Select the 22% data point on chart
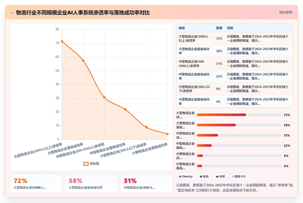The image size is (303, 203). (x=125, y=109)
